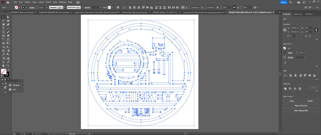
Task: Select the Perspective Grid tool
Action: pyautogui.click(x=8, y=47)
